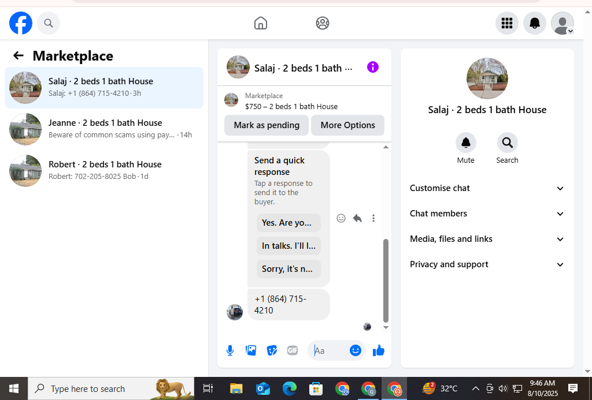The height and width of the screenshot is (400, 592).
Task: Open account profile avatar menu
Action: [563, 23]
